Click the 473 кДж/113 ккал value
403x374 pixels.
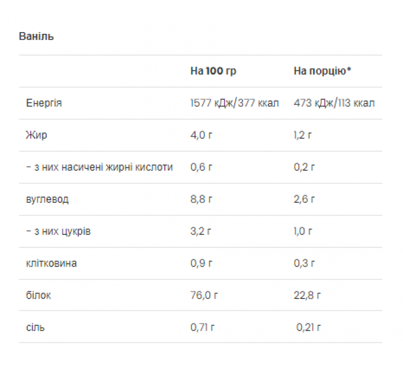pyautogui.click(x=334, y=103)
